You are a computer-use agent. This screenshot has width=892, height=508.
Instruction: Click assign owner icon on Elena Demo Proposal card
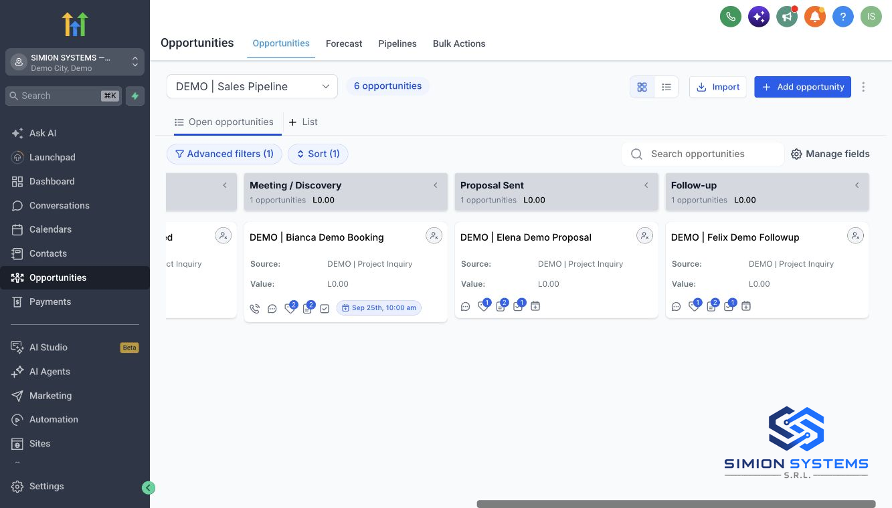click(x=644, y=235)
